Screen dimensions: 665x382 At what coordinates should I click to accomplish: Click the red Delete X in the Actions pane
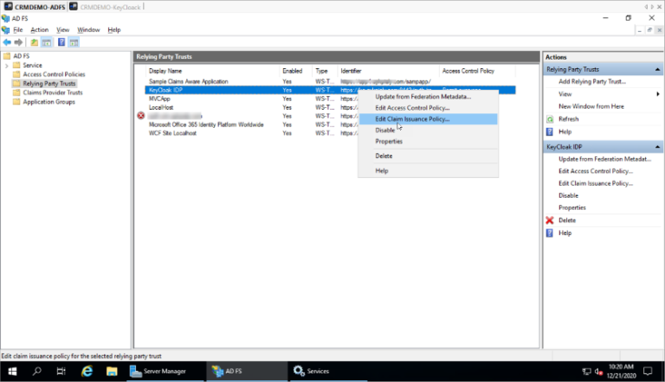pyautogui.click(x=550, y=220)
